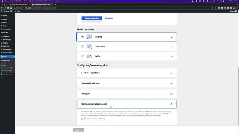The height and width of the screenshot is (134, 239).
Task: Click the Recolher menu collapse icon
Action: pyautogui.click(x=1, y=74)
